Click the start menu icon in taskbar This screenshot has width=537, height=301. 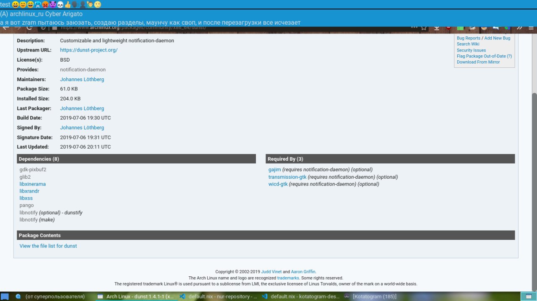click(5, 296)
